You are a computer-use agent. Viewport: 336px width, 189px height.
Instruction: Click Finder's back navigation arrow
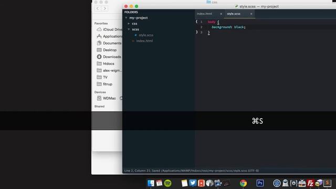pos(98,8)
